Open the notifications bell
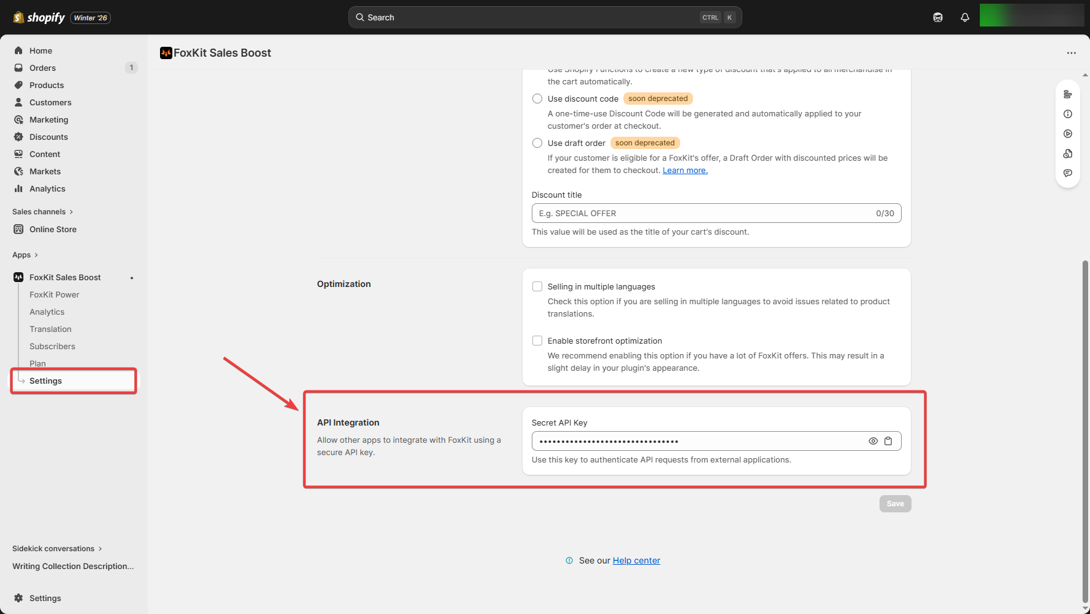The width and height of the screenshot is (1090, 614). (964, 17)
